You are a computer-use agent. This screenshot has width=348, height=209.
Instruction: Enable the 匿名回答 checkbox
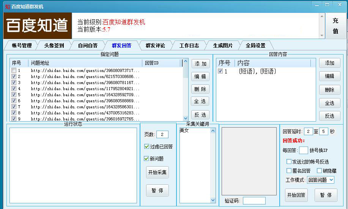(x=289, y=171)
